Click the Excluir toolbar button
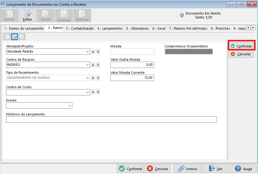The width and height of the screenshot is (258, 174). tap(46, 16)
